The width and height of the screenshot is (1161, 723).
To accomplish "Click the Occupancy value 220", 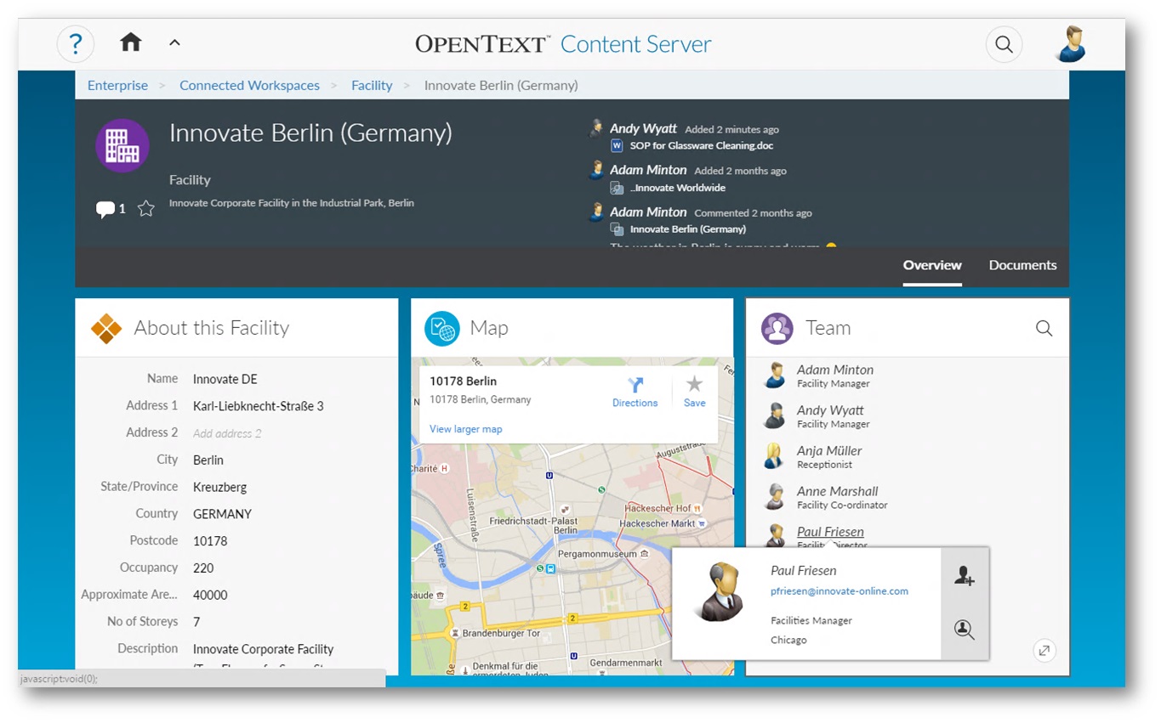I will [x=203, y=568].
